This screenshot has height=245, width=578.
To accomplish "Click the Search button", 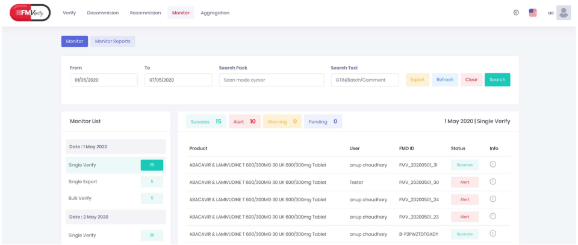I will click(x=497, y=80).
